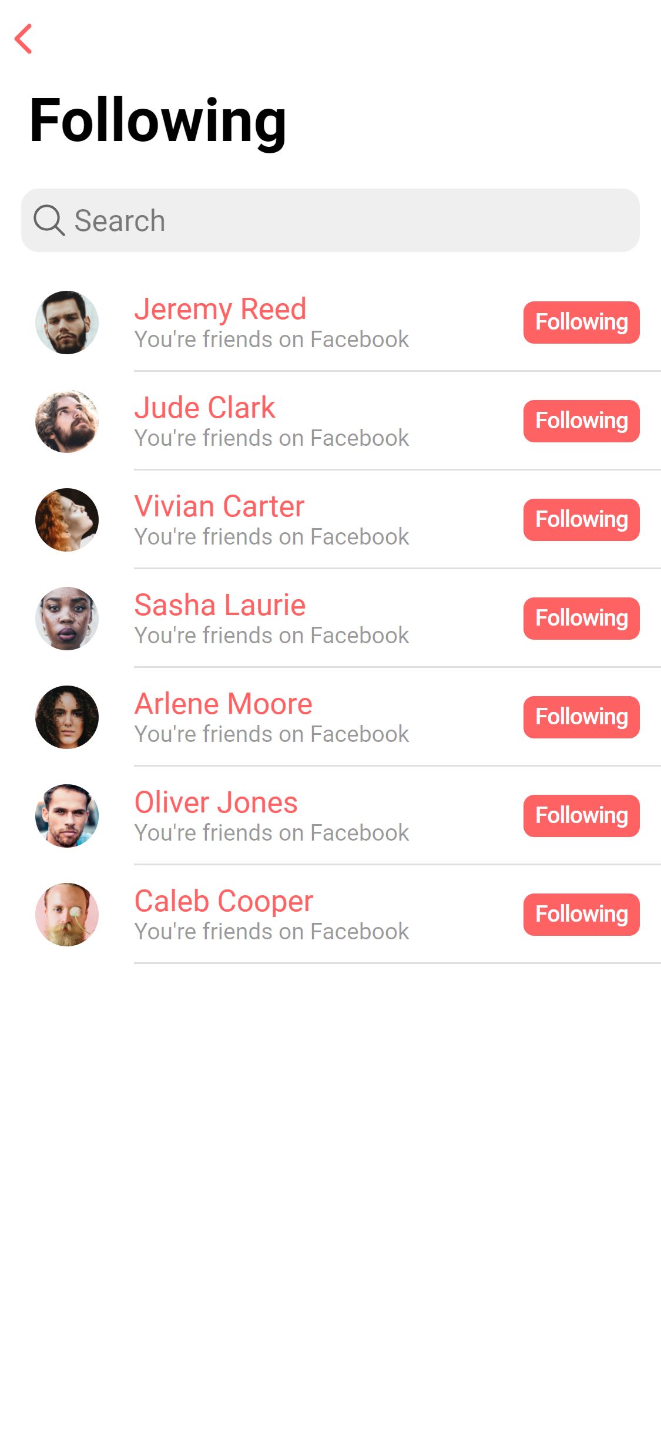Image resolution: width=661 pixels, height=1431 pixels.
Task: Focus the Search input field
Action: [x=330, y=220]
